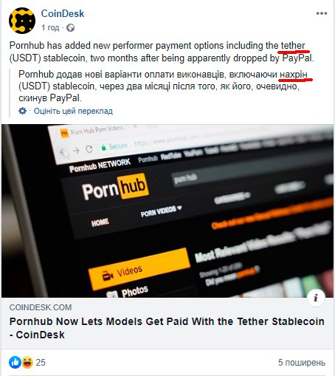Click the English post text paragraph
The height and width of the screenshot is (376, 335).
pyautogui.click(x=162, y=52)
